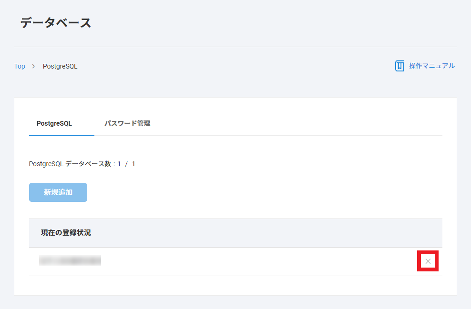This screenshot has width=471, height=309.
Task: Select the PostgreSQL tab
Action: [x=54, y=123]
